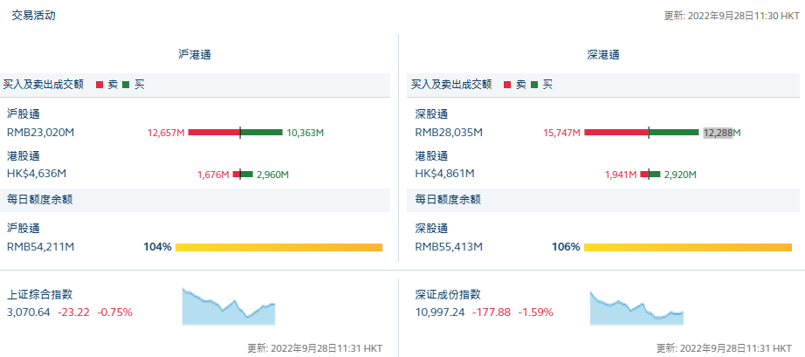The height and width of the screenshot is (357, 805).
Task: Click the 深证成份指数 index name
Action: coord(448,295)
